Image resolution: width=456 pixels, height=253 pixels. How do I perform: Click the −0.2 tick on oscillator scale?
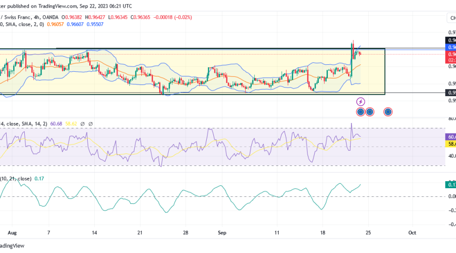coord(452,210)
